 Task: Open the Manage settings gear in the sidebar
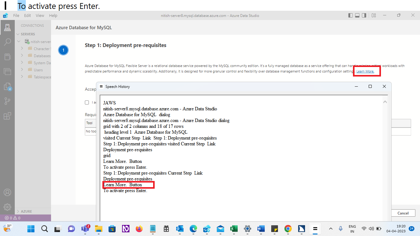point(7,207)
